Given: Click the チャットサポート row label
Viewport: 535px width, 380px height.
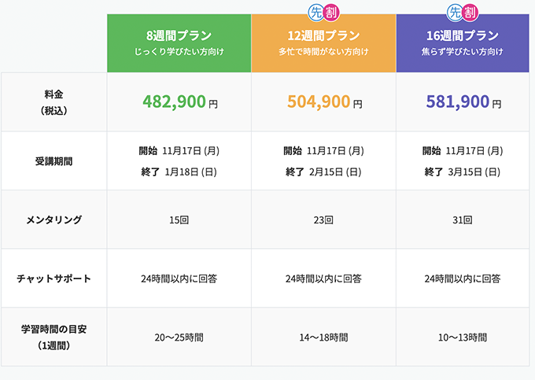Looking at the screenshot, I should 54,278.
